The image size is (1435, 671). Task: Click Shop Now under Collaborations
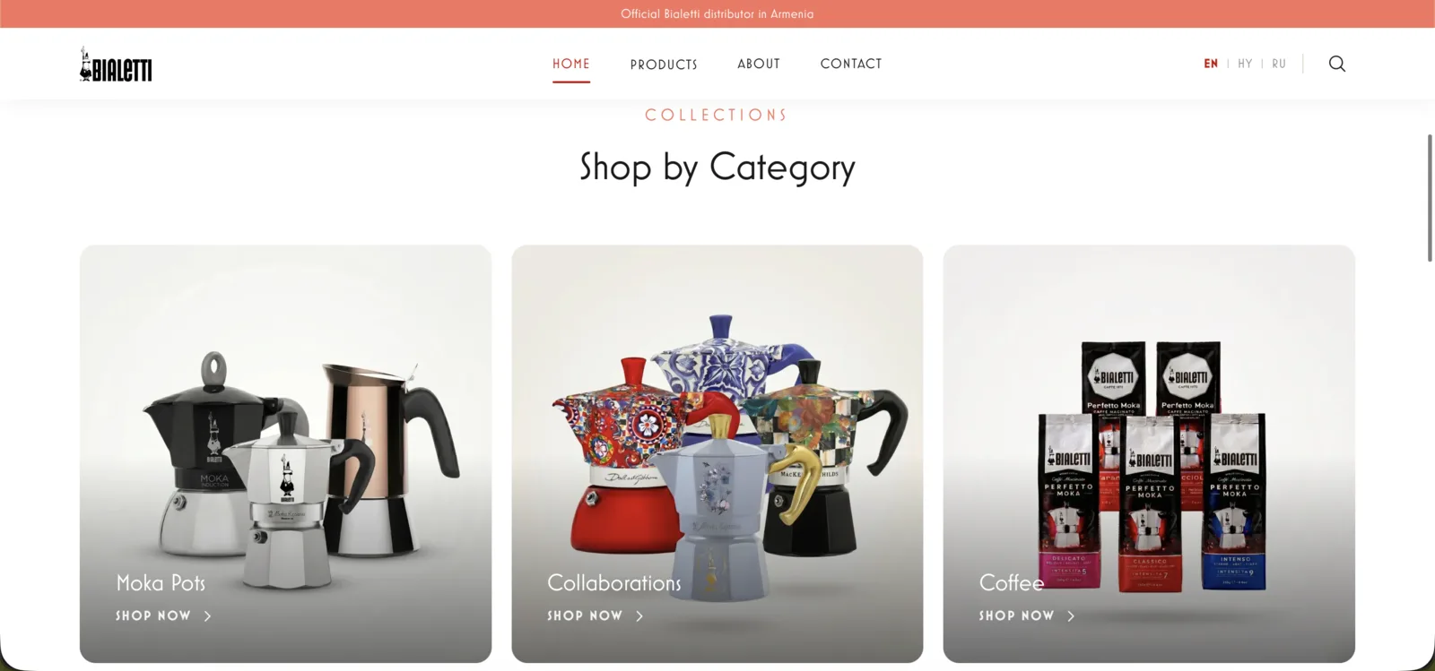point(585,616)
